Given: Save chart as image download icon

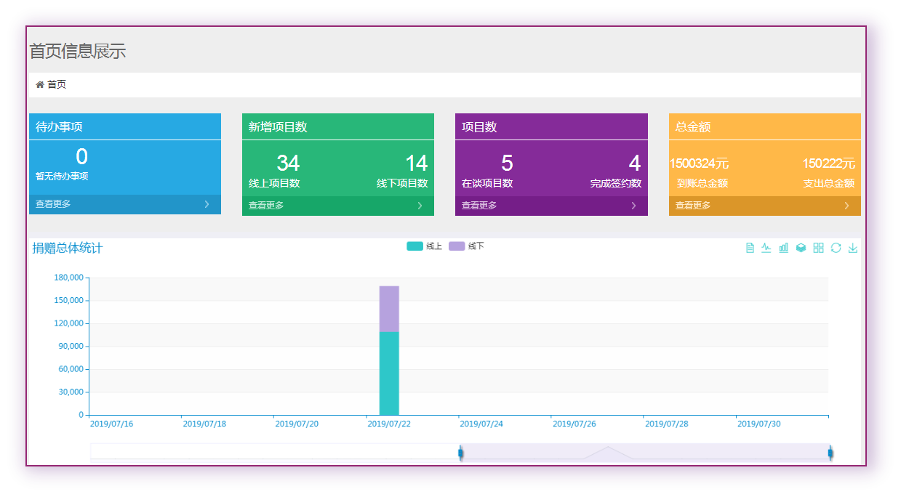Looking at the screenshot, I should [x=853, y=248].
